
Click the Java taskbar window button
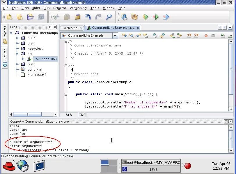pyautogui.click(x=151, y=169)
